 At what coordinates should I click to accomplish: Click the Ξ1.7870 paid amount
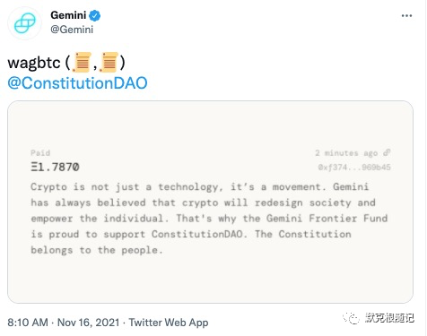(55, 167)
